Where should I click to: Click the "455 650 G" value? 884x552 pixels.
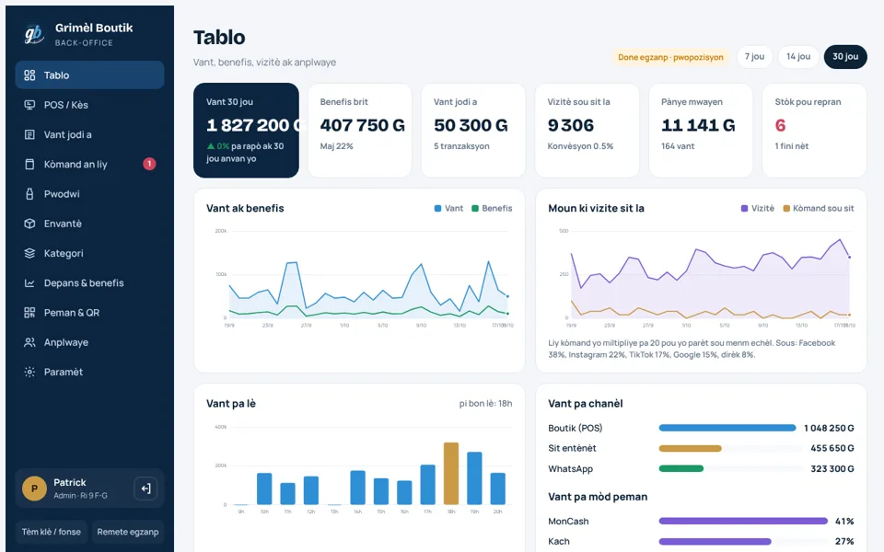[832, 448]
